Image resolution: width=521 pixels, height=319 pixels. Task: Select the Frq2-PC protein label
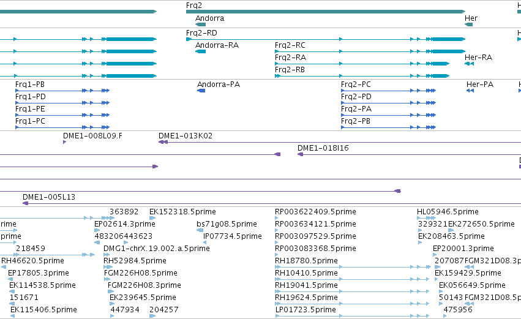(356, 84)
